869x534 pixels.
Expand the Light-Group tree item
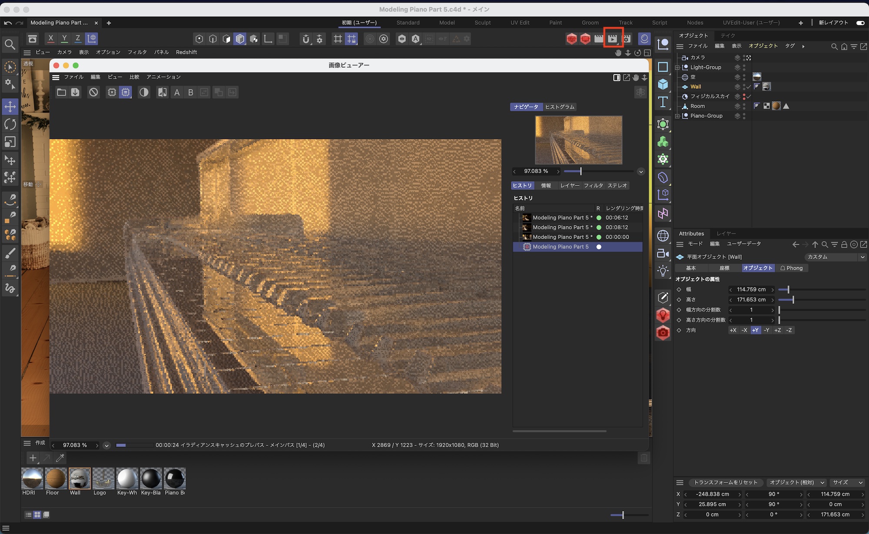(677, 67)
